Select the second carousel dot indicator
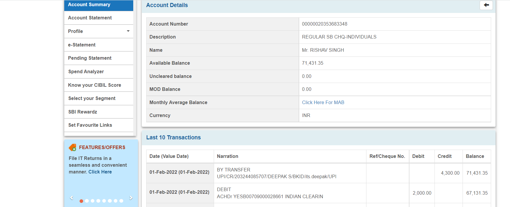Screen dimensions: 510x207 (87, 201)
